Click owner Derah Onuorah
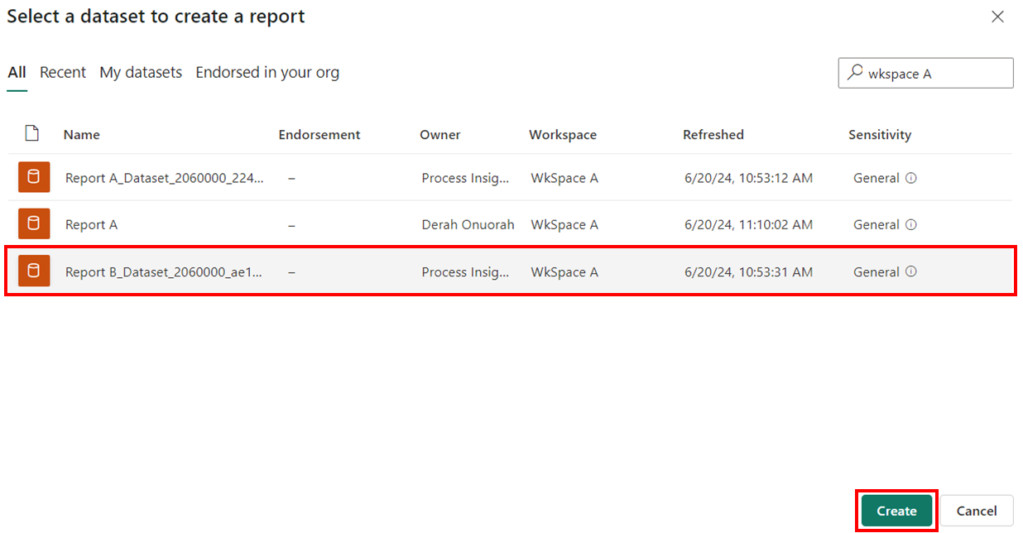Image resolution: width=1023 pixels, height=533 pixels. (x=468, y=224)
